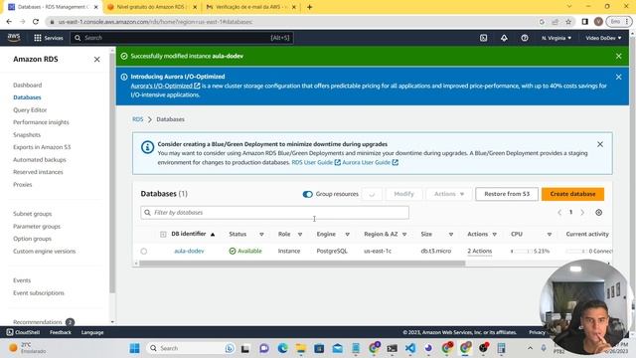Image resolution: width=636 pixels, height=358 pixels.
Task: Open the help question mark icon
Action: tap(525, 38)
